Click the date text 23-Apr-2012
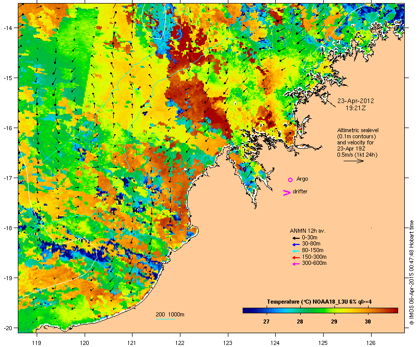418x347 pixels. tap(356, 101)
